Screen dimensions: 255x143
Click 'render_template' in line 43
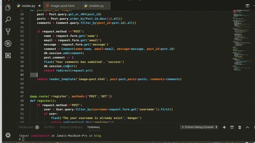point(62,79)
